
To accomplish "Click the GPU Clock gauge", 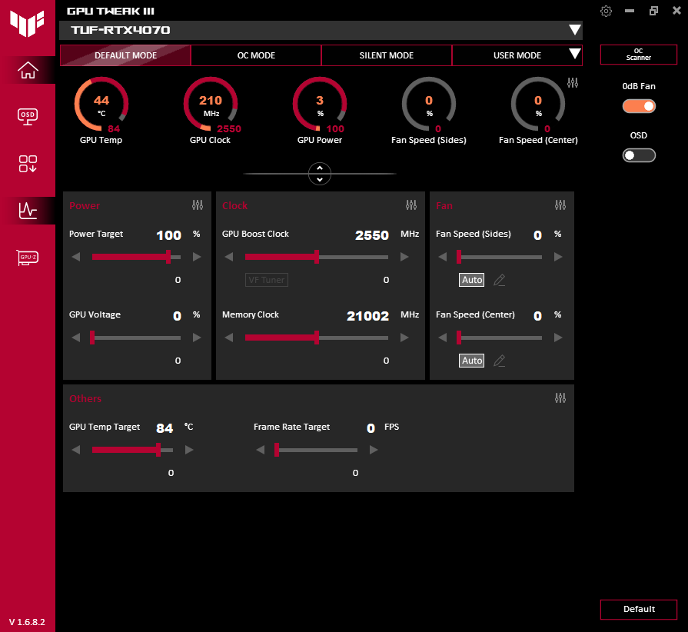I will (211, 105).
